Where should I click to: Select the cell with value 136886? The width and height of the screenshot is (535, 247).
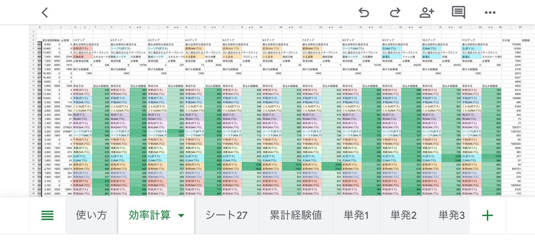(512, 98)
